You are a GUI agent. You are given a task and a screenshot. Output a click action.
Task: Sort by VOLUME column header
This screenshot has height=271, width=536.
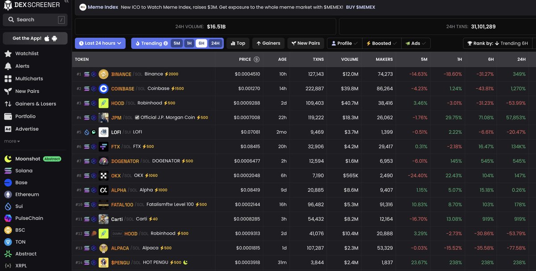click(x=350, y=59)
